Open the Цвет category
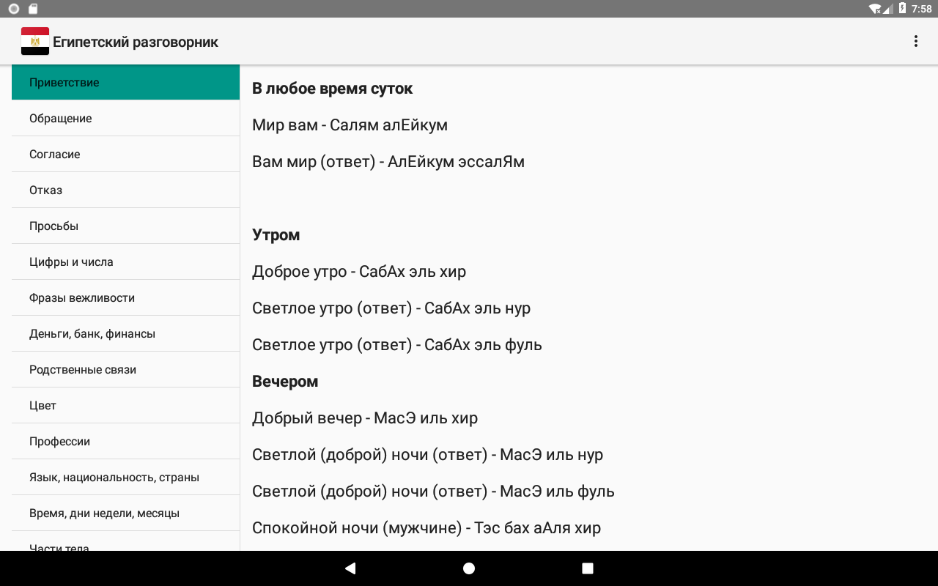The height and width of the screenshot is (586, 938). (125, 405)
